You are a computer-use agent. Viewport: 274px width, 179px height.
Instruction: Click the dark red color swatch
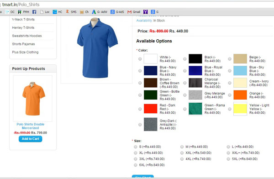[x=150, y=109]
